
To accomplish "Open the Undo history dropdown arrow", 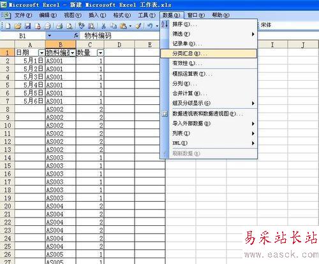I will 157,26.
